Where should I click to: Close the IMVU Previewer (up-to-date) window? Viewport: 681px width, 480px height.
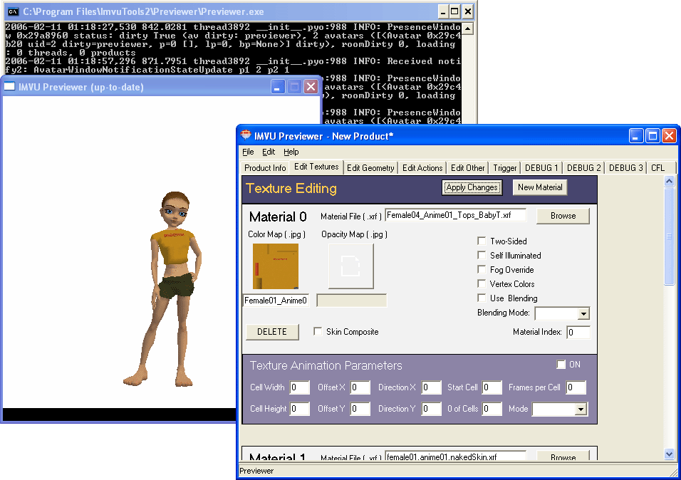pyautogui.click(x=311, y=86)
